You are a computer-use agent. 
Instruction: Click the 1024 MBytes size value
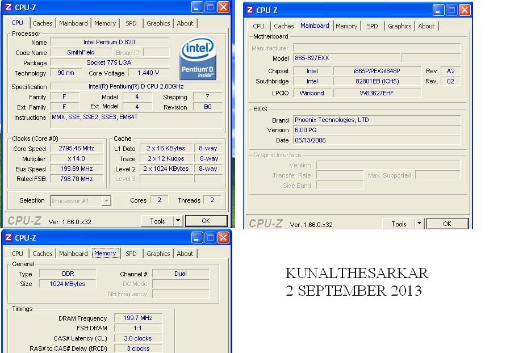(68, 284)
